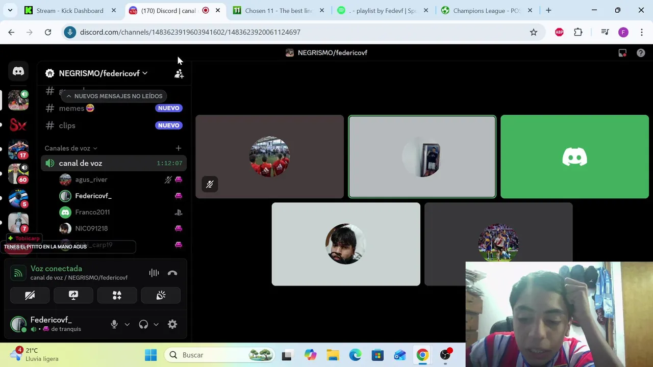
Task: Open the inbox icon in header
Action: point(622,53)
